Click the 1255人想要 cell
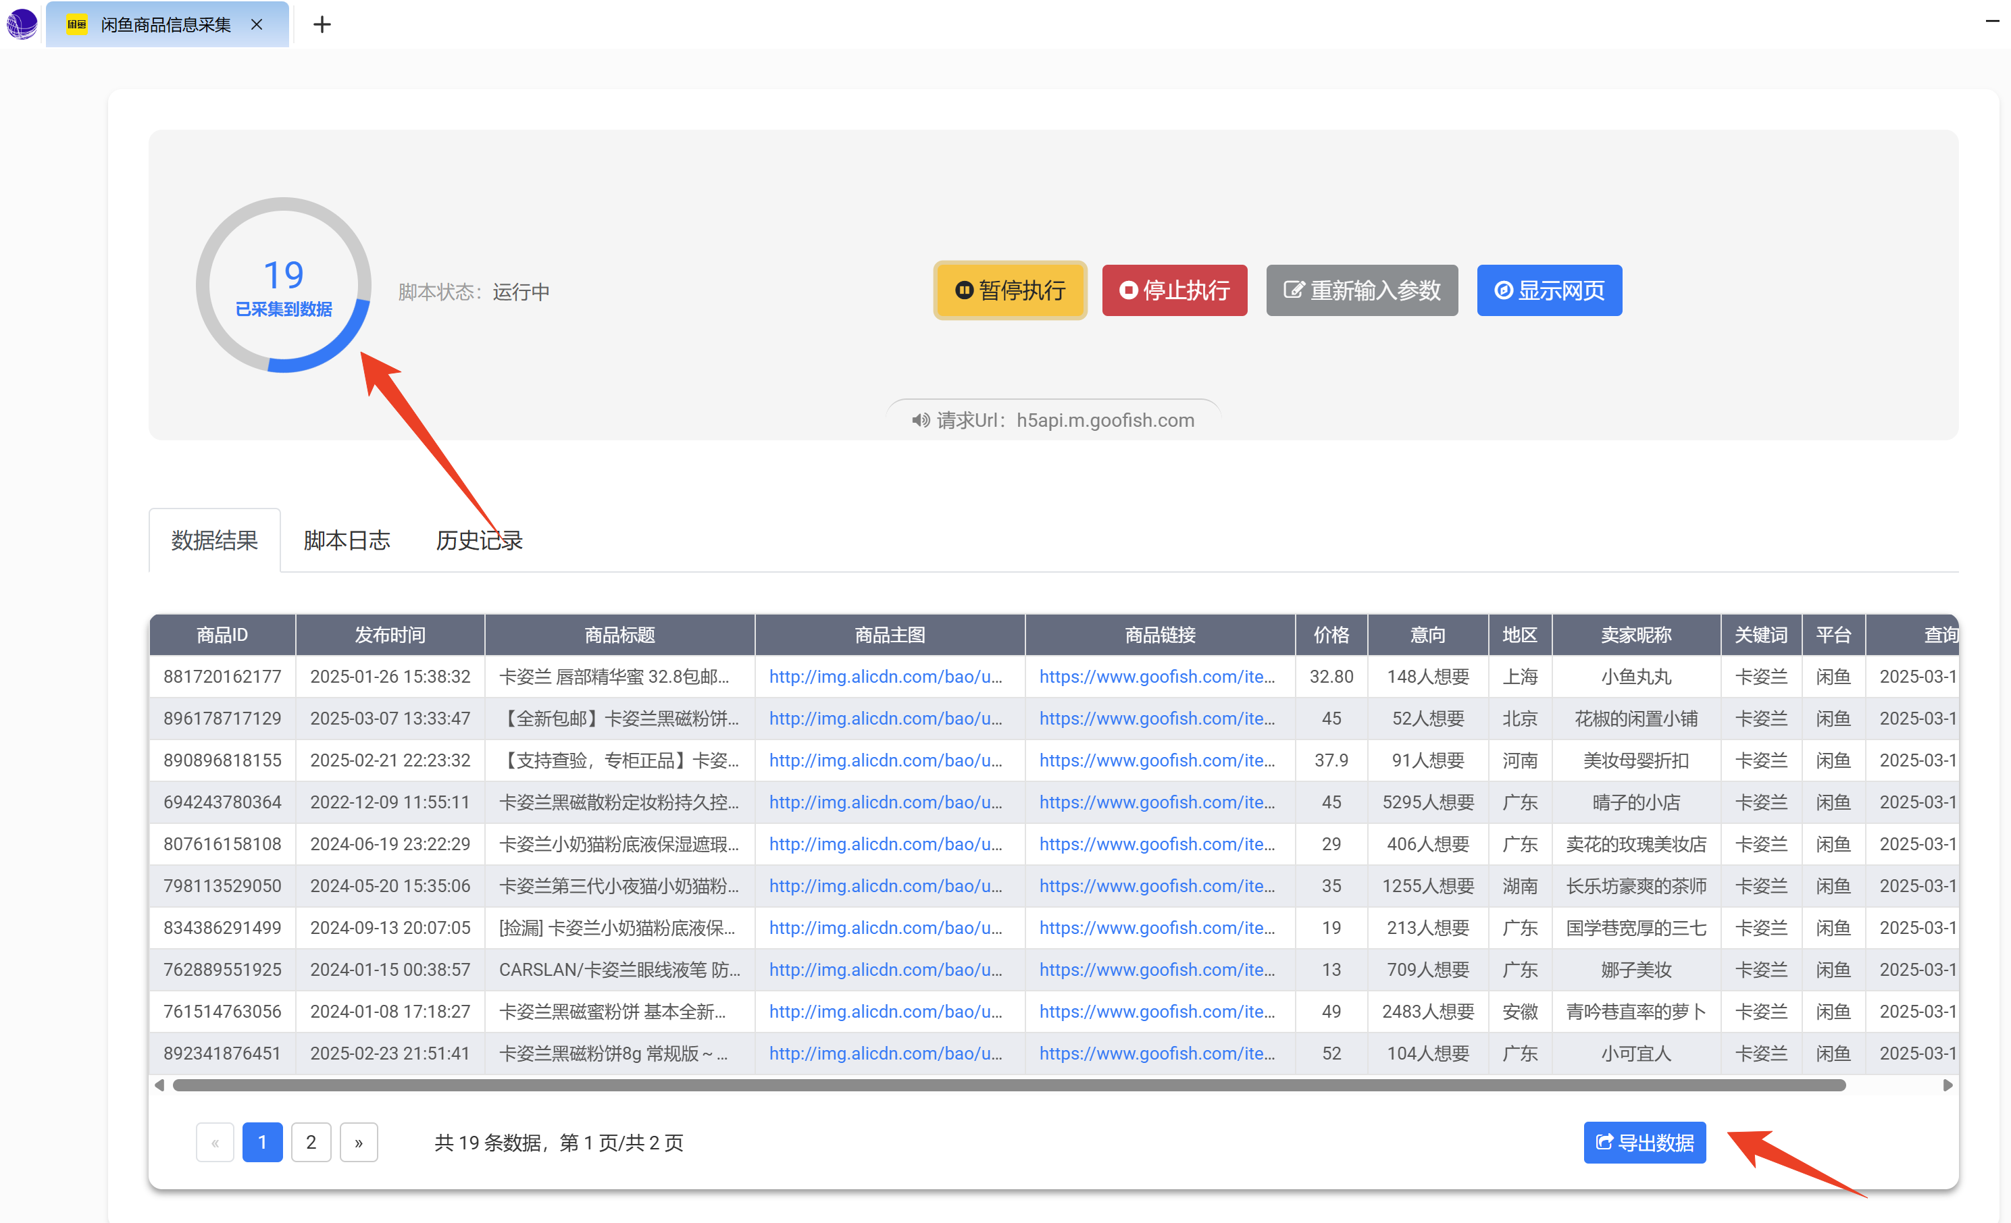The height and width of the screenshot is (1223, 2011). click(1427, 885)
